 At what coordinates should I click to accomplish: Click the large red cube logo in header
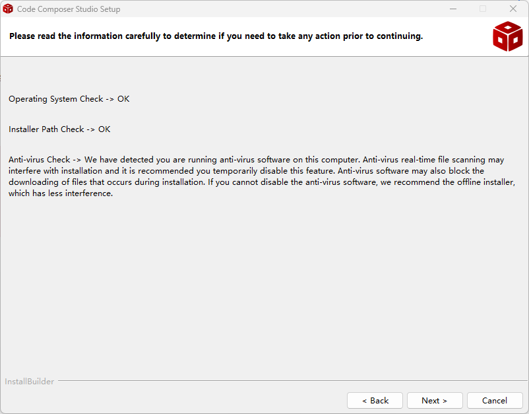click(507, 36)
